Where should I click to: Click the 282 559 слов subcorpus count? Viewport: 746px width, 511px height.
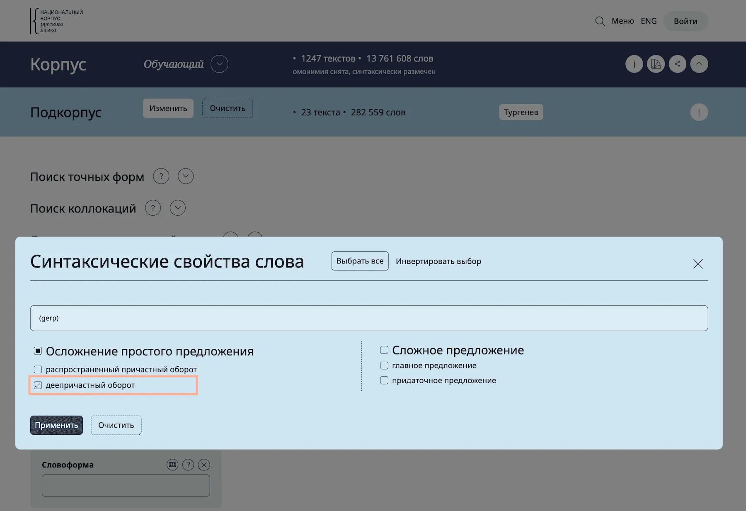378,112
